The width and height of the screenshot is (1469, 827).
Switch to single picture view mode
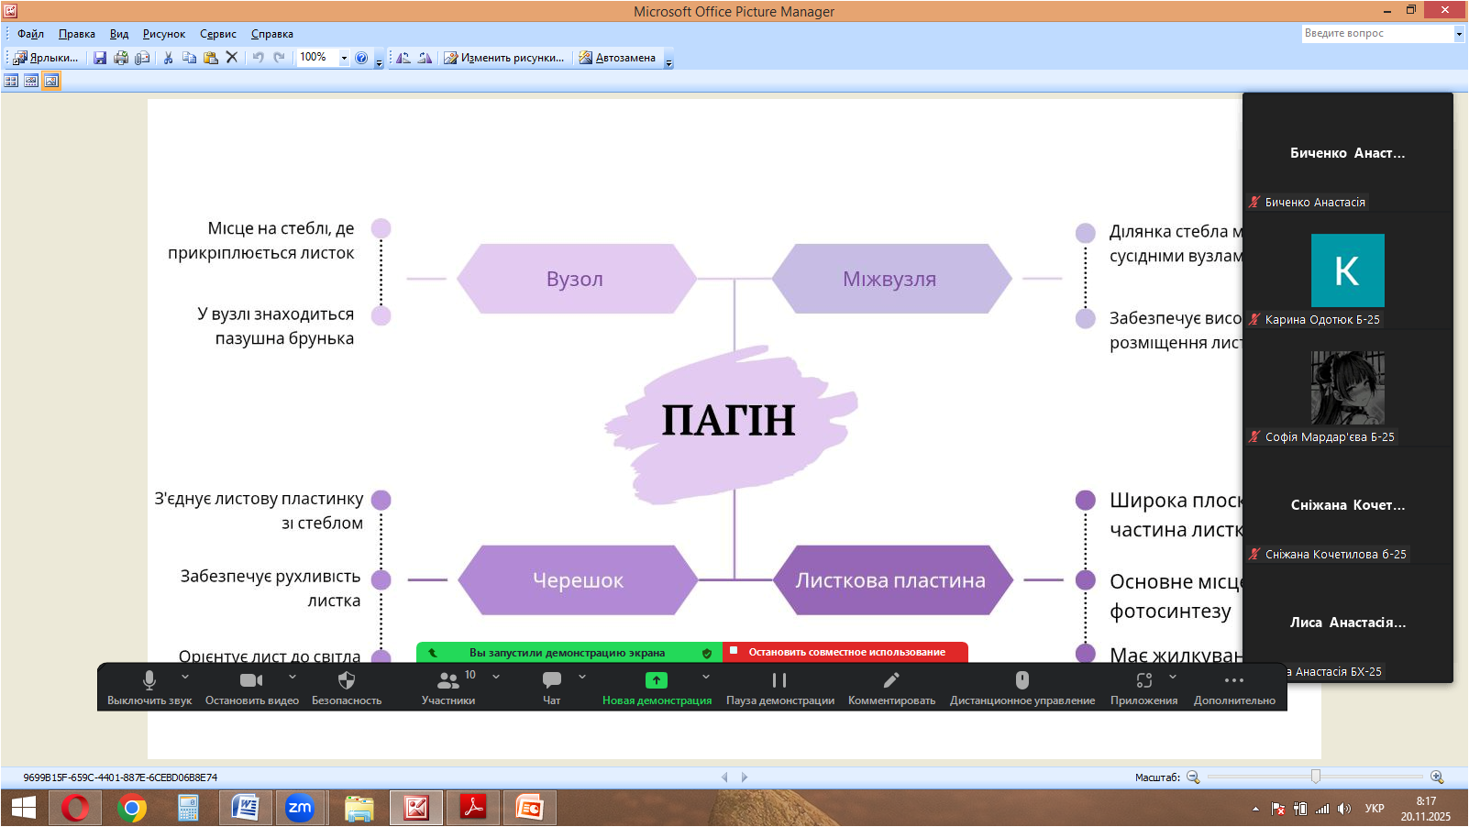pos(51,81)
